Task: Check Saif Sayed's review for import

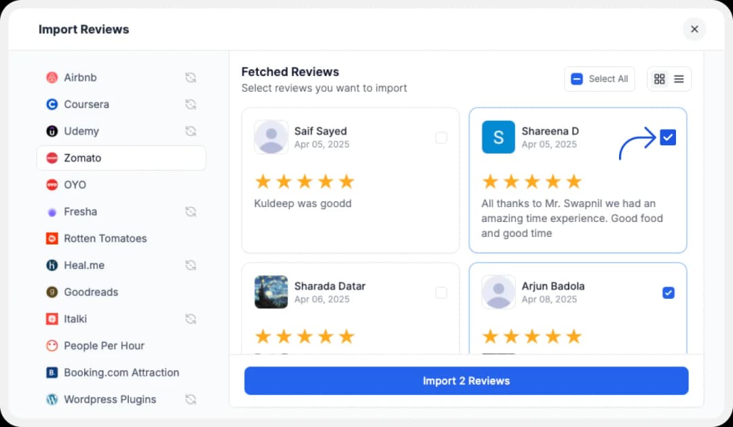Action: point(441,137)
